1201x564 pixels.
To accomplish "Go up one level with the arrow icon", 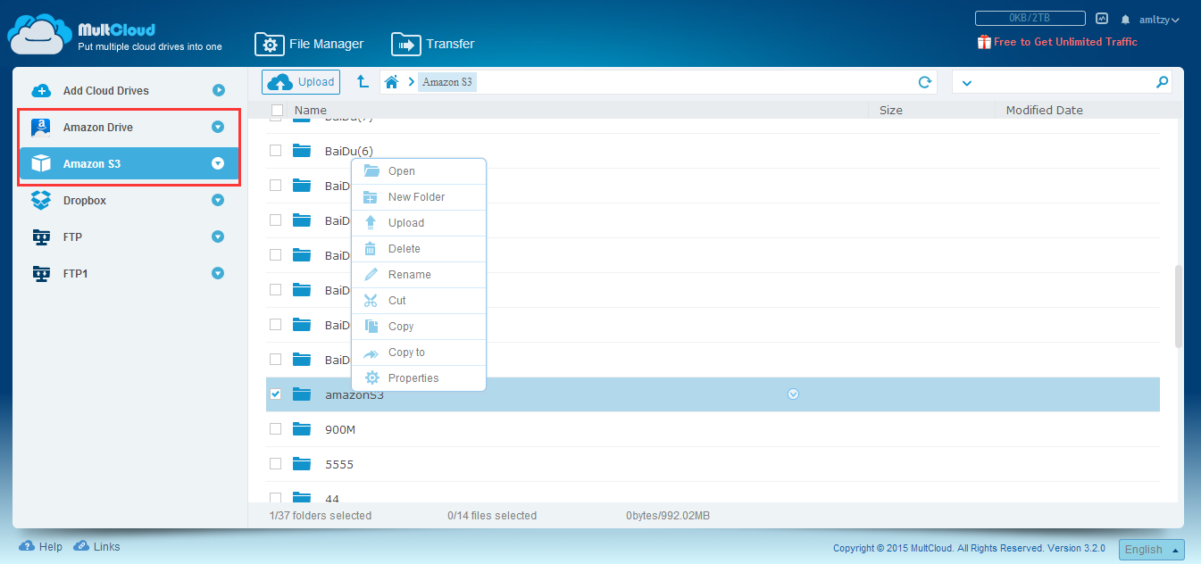I will pyautogui.click(x=363, y=82).
